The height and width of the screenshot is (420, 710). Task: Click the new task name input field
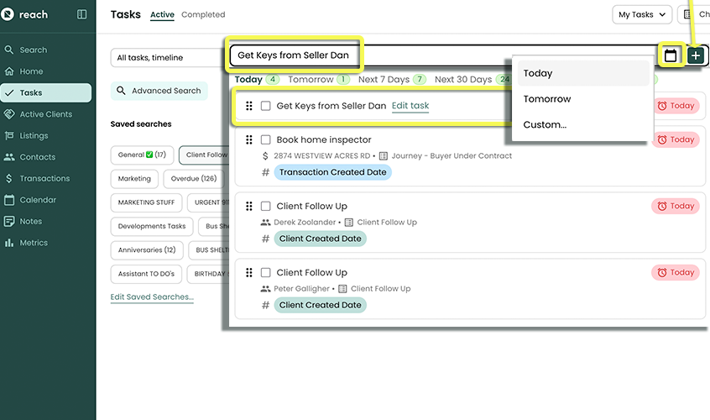436,55
